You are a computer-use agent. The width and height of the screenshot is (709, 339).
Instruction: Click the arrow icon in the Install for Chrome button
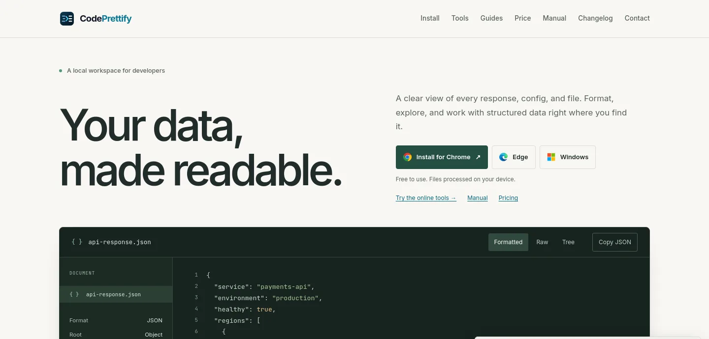click(478, 157)
